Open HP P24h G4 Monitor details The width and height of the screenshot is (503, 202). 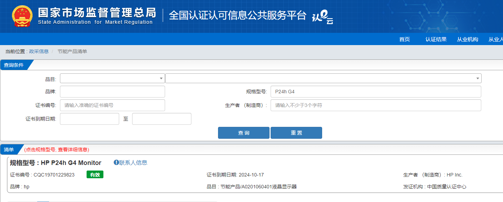(71, 163)
